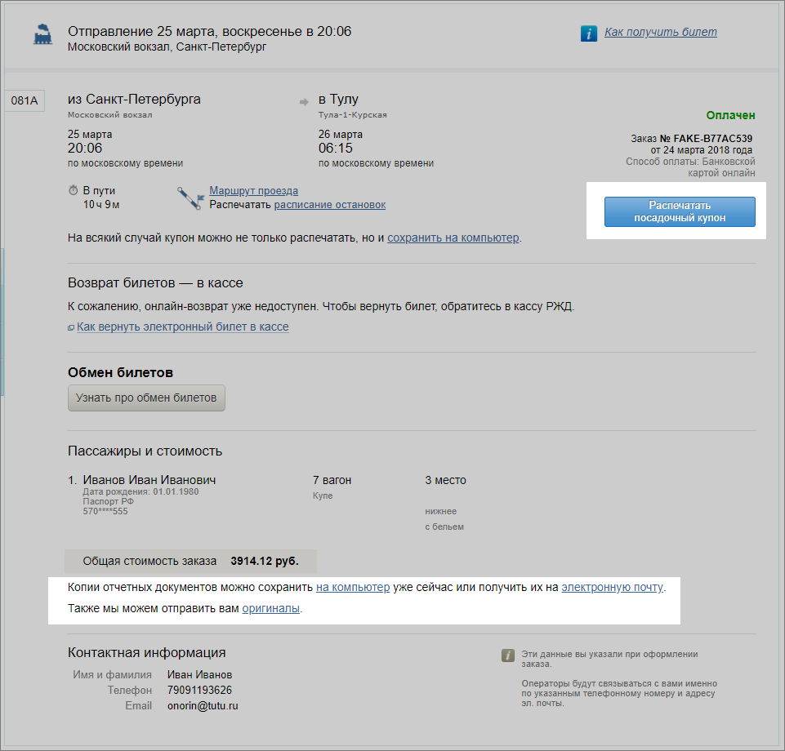Click оригиналы link
This screenshot has width=785, height=751.
tap(271, 609)
